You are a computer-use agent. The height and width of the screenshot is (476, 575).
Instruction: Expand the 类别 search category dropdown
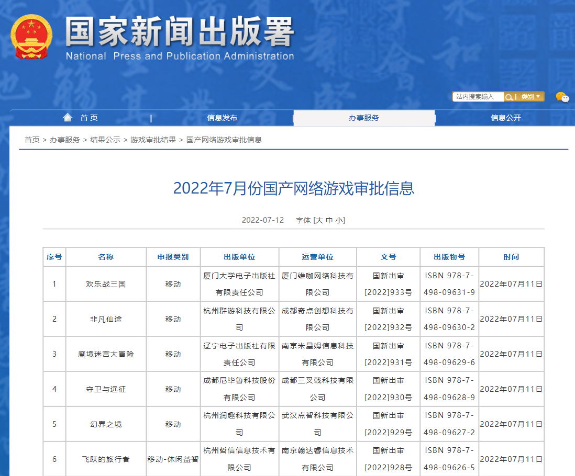pos(530,97)
